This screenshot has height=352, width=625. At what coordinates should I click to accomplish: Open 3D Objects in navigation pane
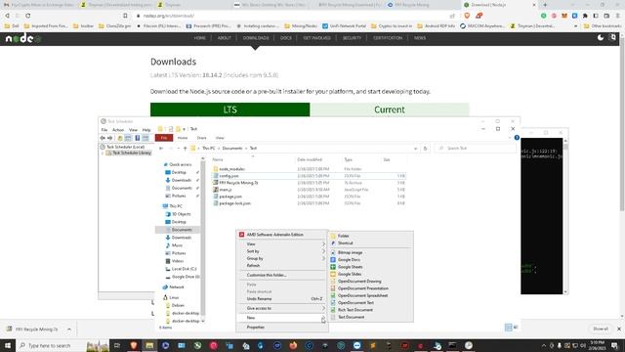tap(181, 214)
